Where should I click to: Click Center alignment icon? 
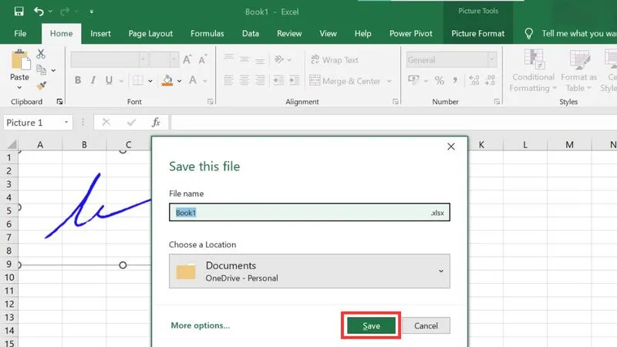[x=244, y=80]
